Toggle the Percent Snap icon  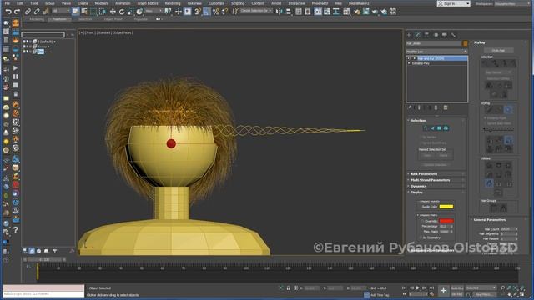(x=215, y=12)
